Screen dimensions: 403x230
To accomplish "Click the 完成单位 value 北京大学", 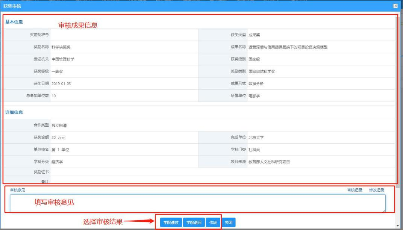I will point(256,138).
